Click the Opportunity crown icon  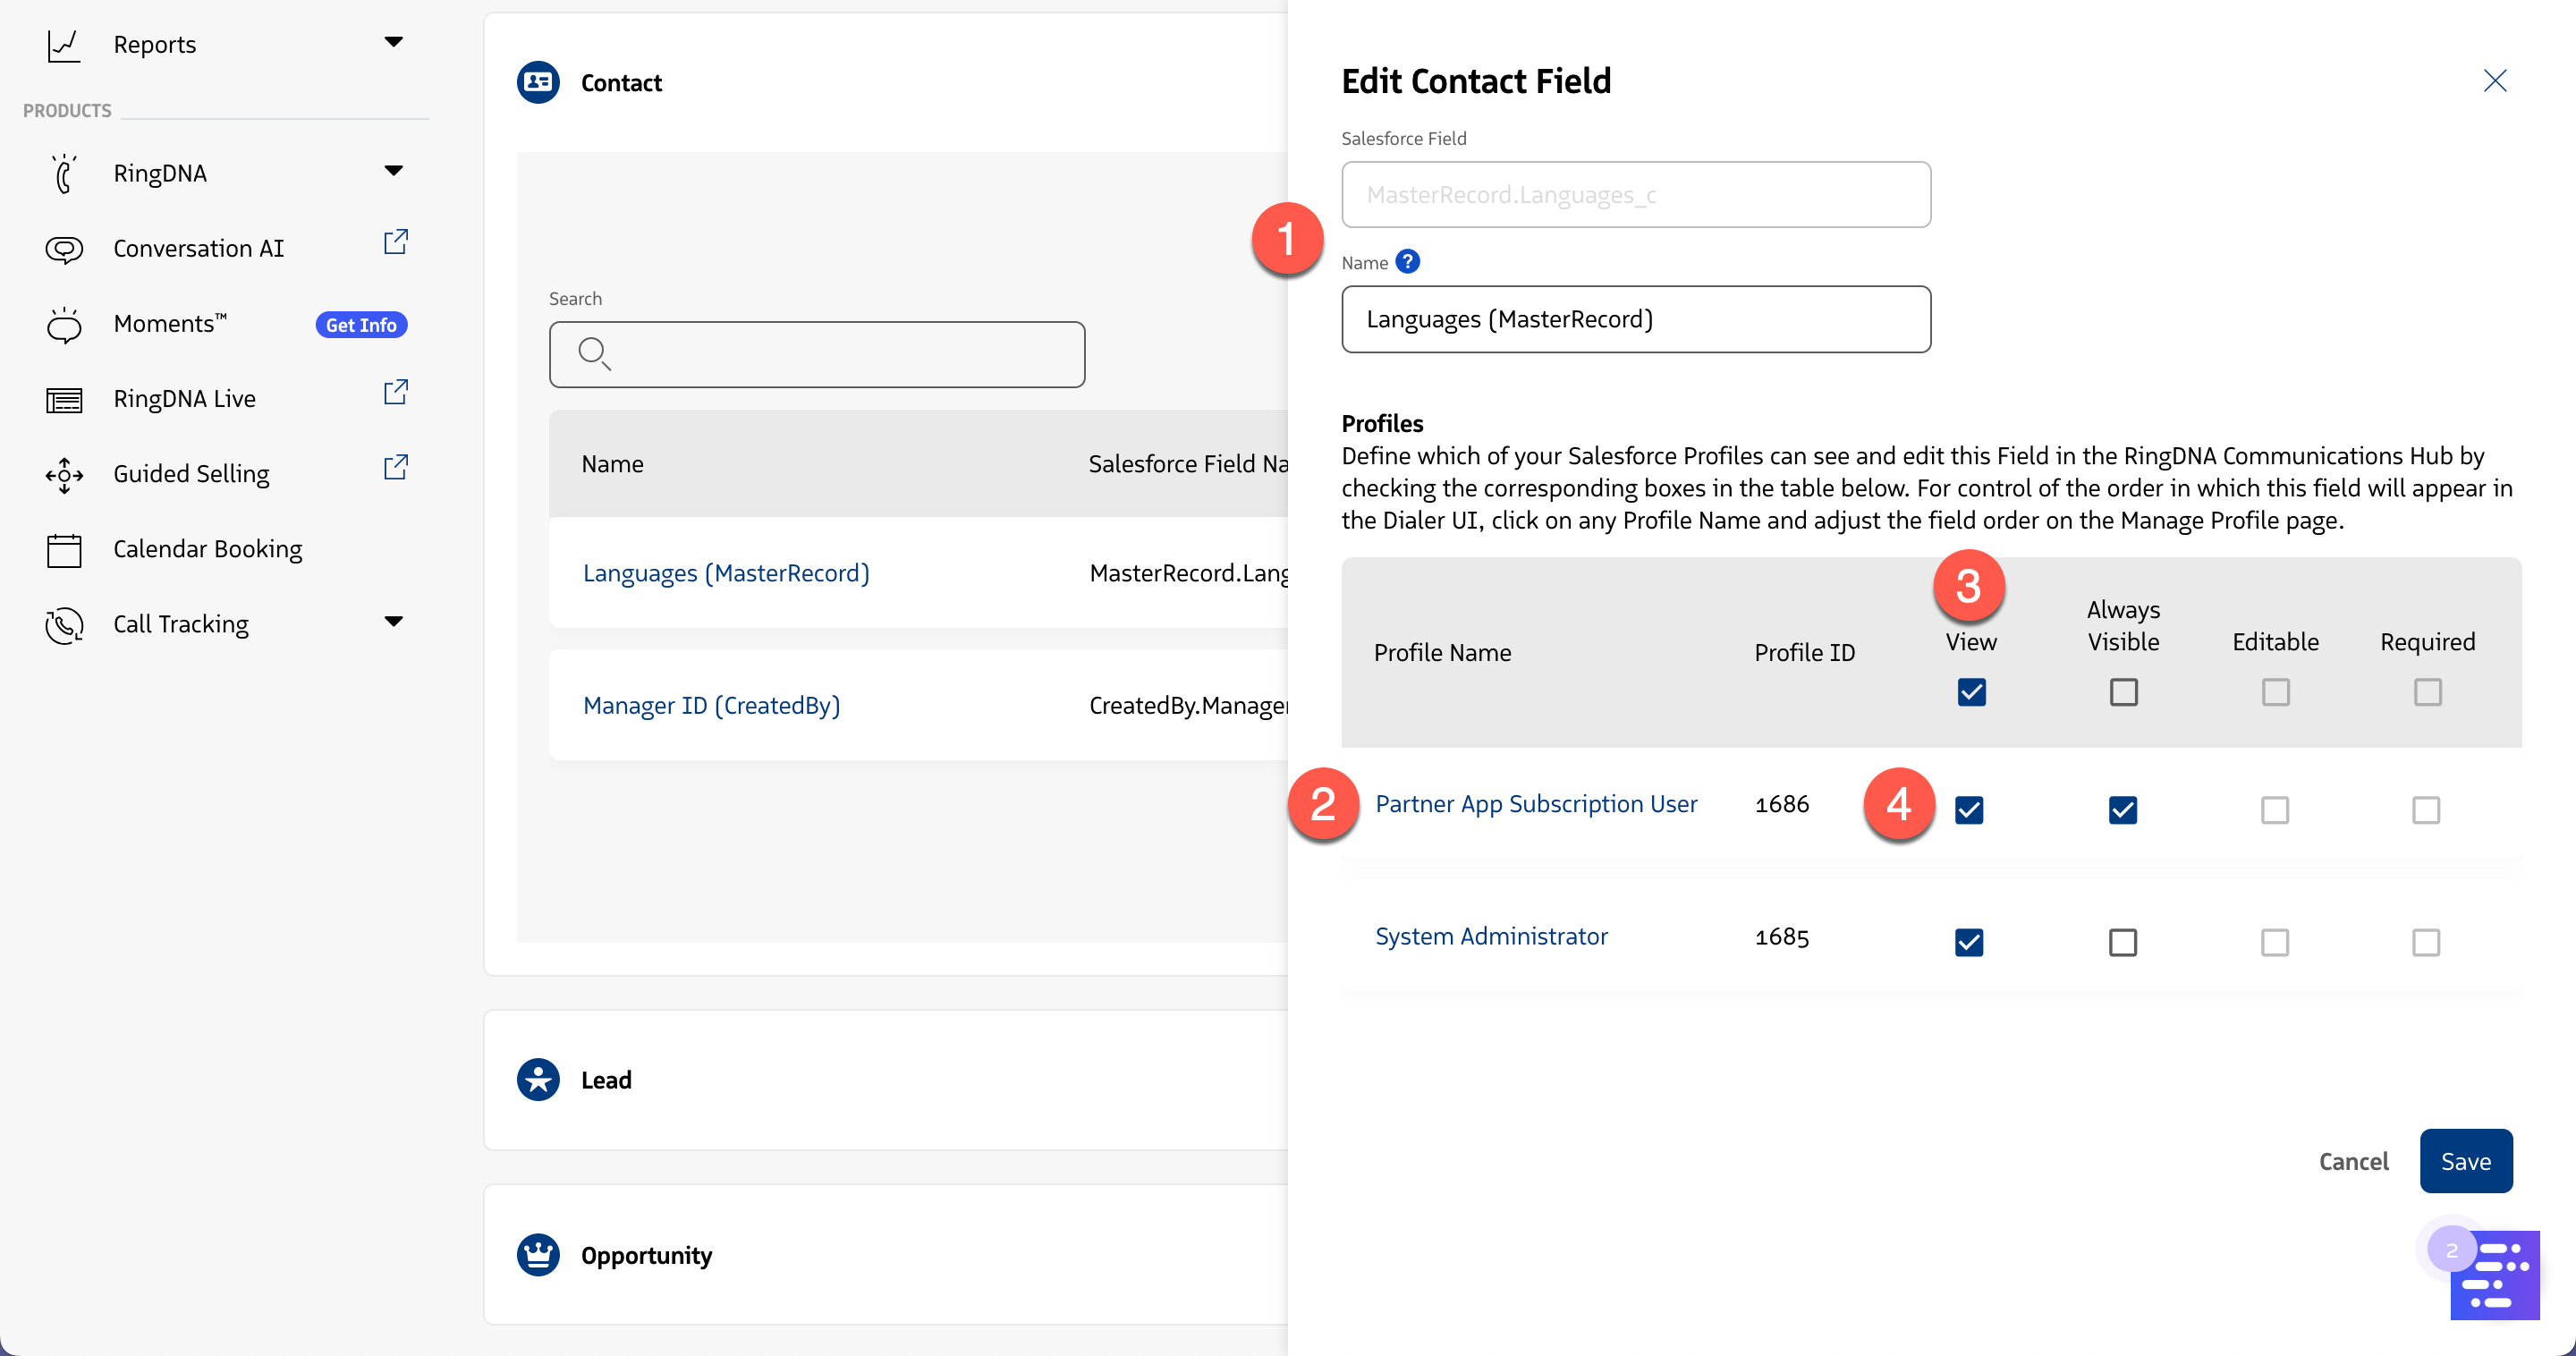pos(538,1254)
